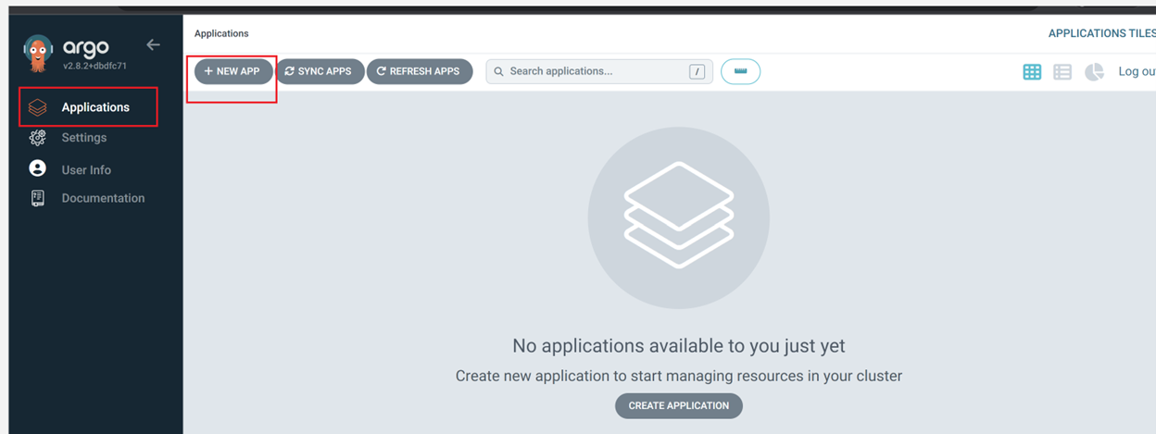The height and width of the screenshot is (434, 1156).
Task: Collapse the sidebar with the left arrow
Action: tap(154, 44)
